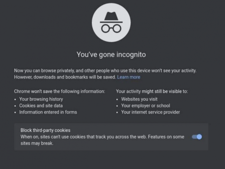
Task: Click the "Block third-party cookies" title text
Action: 45,130
